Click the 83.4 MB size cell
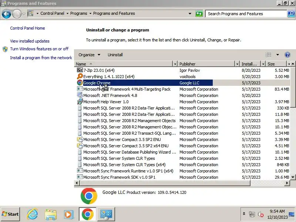Viewport: 296px width, 222px height. click(x=282, y=89)
